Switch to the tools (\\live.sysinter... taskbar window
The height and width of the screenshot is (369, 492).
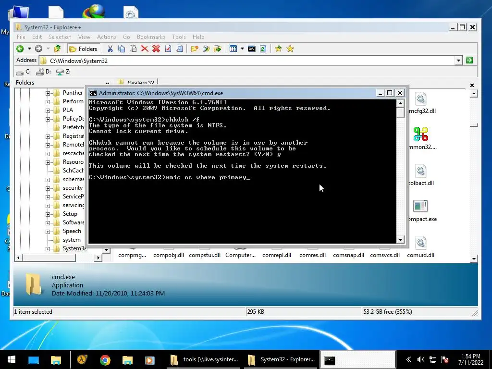pyautogui.click(x=205, y=359)
